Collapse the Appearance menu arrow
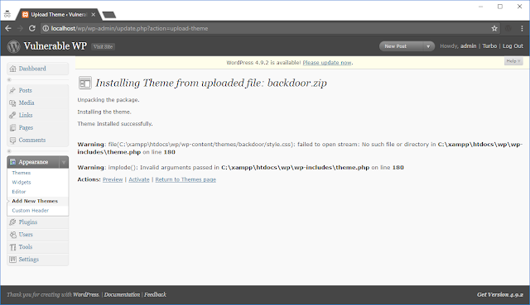This screenshot has width=530, height=305. (64, 162)
